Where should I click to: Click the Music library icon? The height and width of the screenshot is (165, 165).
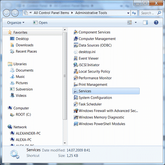(x=12, y=77)
